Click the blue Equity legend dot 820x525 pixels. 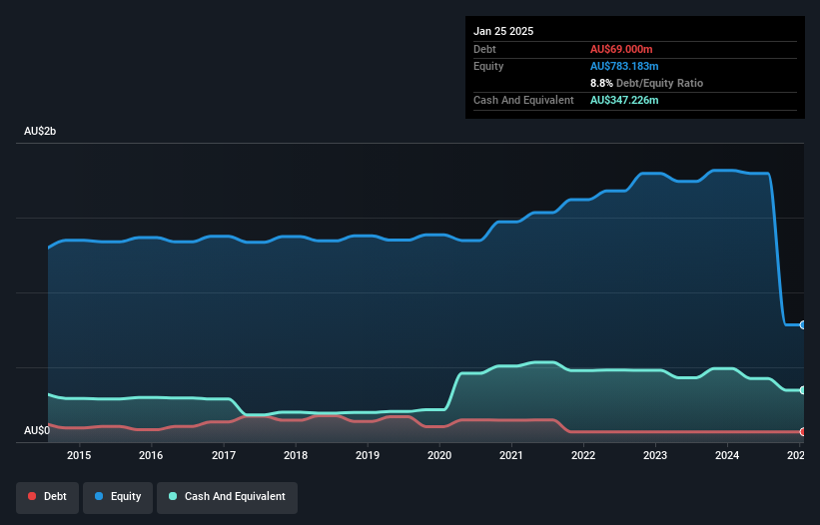[x=99, y=496]
